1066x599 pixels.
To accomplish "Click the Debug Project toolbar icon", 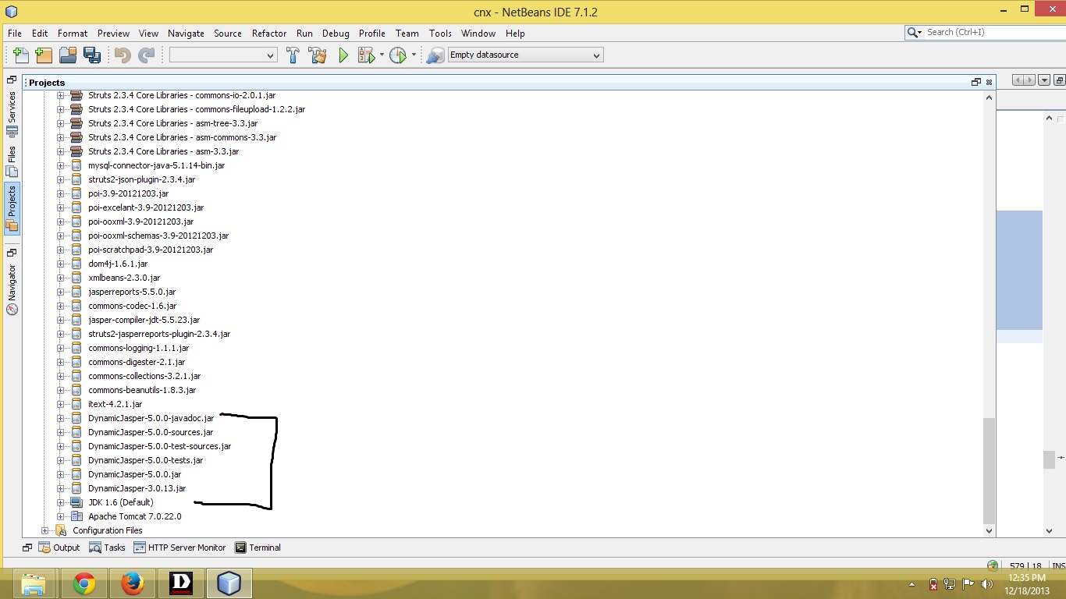I will (x=365, y=55).
